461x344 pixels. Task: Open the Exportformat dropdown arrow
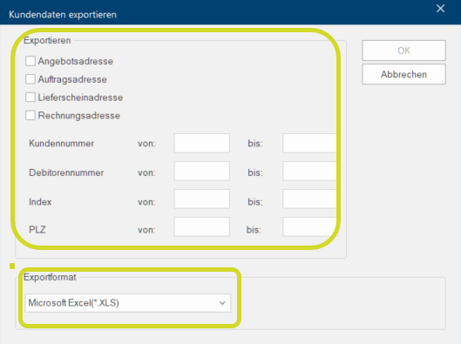222,303
